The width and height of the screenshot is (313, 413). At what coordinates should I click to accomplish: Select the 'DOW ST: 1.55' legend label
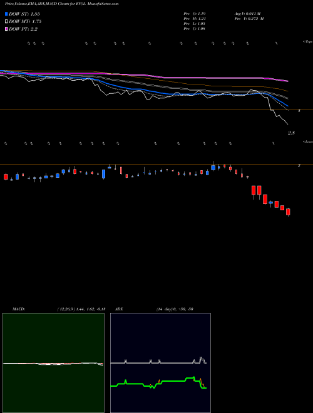click(24, 14)
